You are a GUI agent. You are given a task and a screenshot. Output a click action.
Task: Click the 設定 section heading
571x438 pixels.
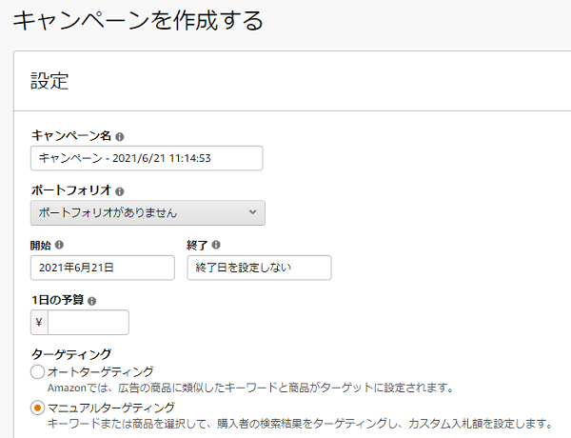(49, 80)
